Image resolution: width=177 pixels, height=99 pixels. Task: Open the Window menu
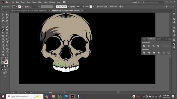pyautogui.click(x=52, y=2)
